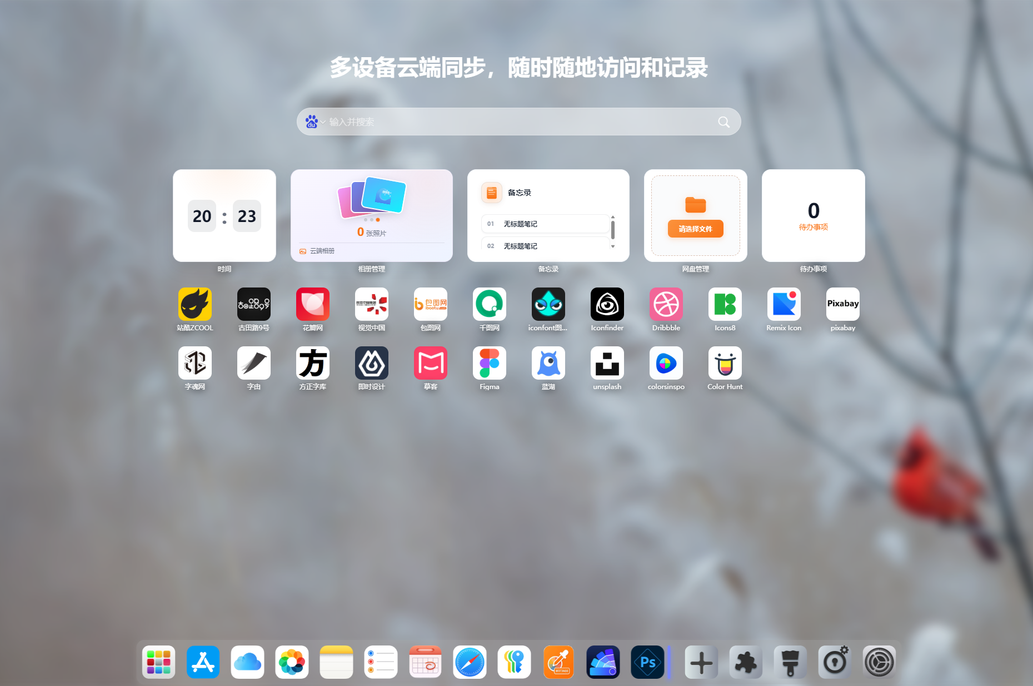
Task: Launch the 方正字库 shortcut
Action: click(x=313, y=363)
